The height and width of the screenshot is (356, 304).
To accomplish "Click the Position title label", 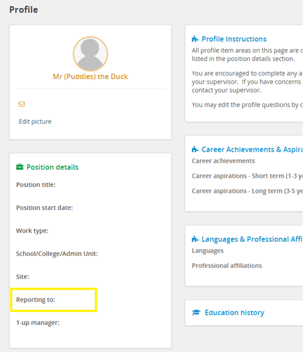I will tap(36, 185).
